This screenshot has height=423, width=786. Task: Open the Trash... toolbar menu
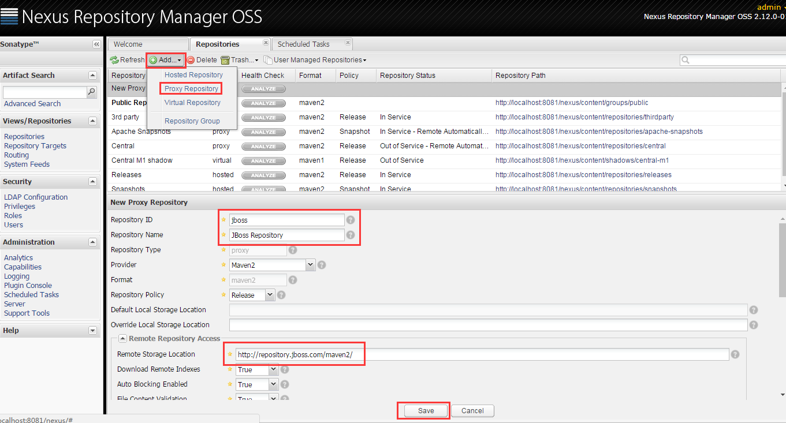tap(240, 60)
